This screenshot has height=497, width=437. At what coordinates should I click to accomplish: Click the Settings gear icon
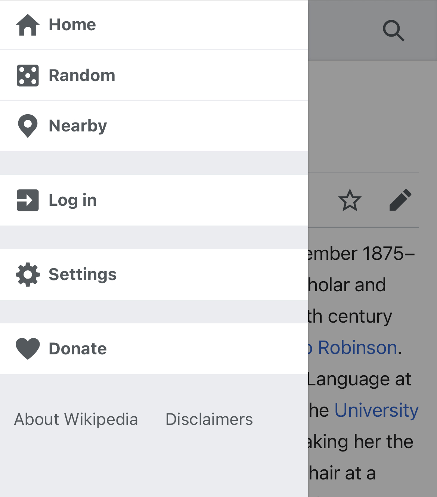point(28,274)
